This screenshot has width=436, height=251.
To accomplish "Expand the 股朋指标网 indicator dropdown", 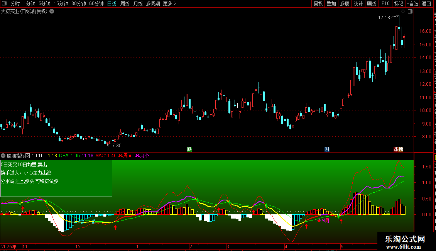I will [3, 156].
